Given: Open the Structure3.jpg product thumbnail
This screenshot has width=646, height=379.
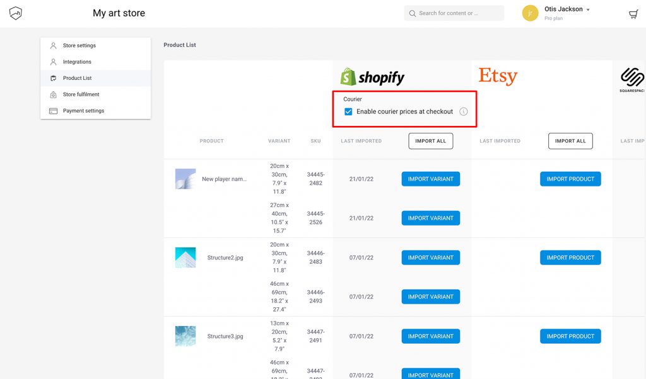Looking at the screenshot, I should click(185, 336).
